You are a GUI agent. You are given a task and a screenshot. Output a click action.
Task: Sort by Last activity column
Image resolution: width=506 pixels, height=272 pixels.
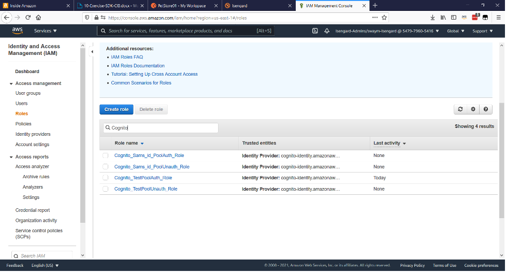tap(389, 144)
